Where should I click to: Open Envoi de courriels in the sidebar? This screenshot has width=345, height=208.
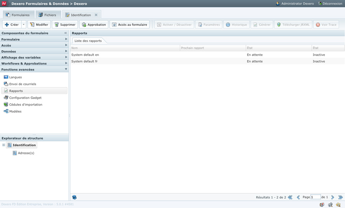[22, 84]
